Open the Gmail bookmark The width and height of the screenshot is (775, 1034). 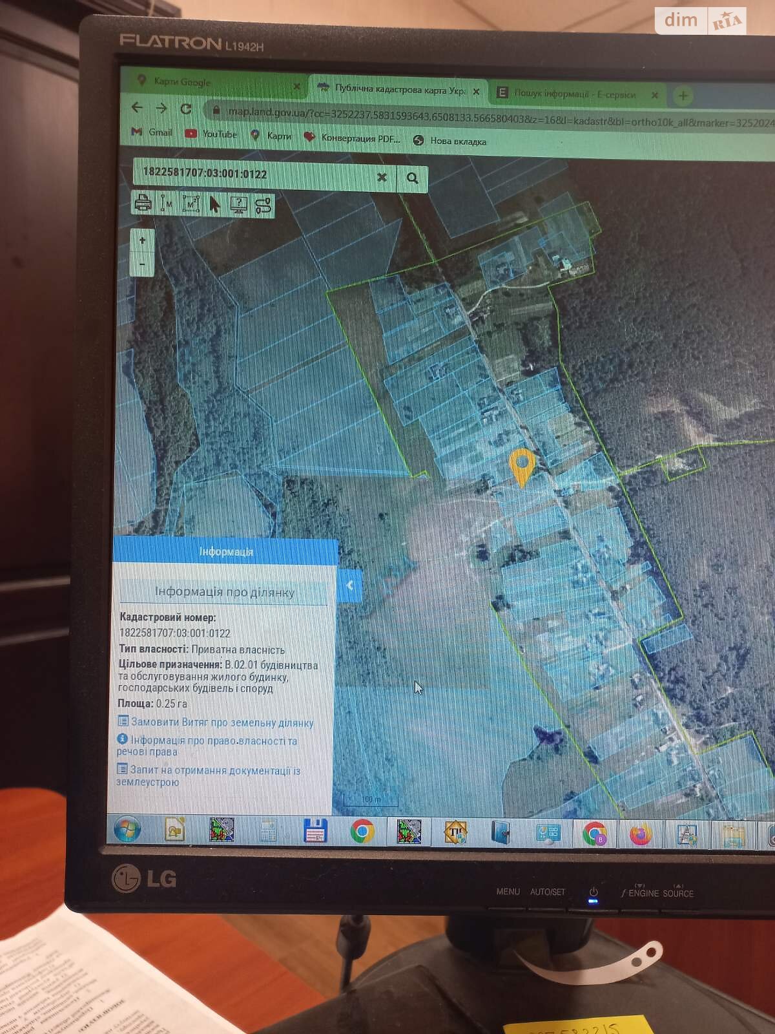coord(152,132)
